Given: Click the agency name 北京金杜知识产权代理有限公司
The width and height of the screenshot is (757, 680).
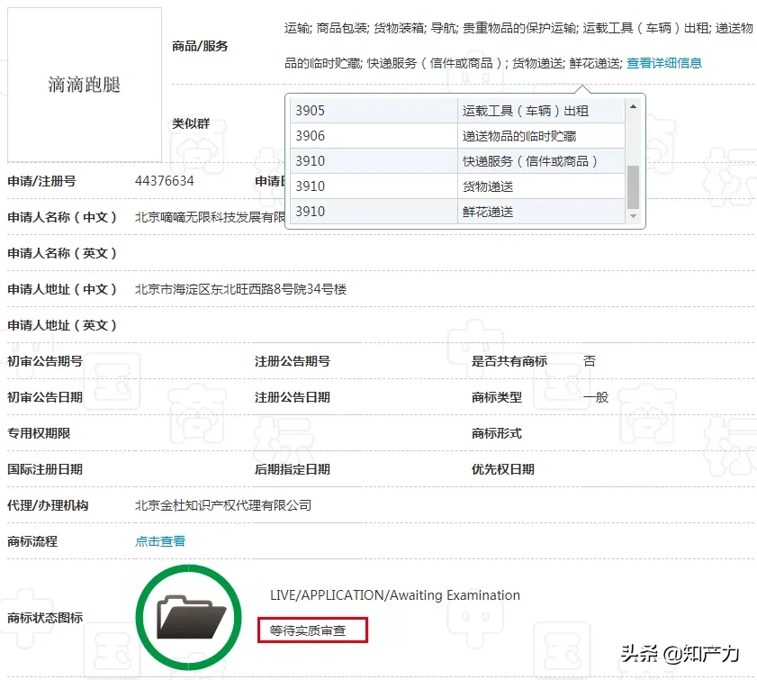Looking at the screenshot, I should click(223, 505).
